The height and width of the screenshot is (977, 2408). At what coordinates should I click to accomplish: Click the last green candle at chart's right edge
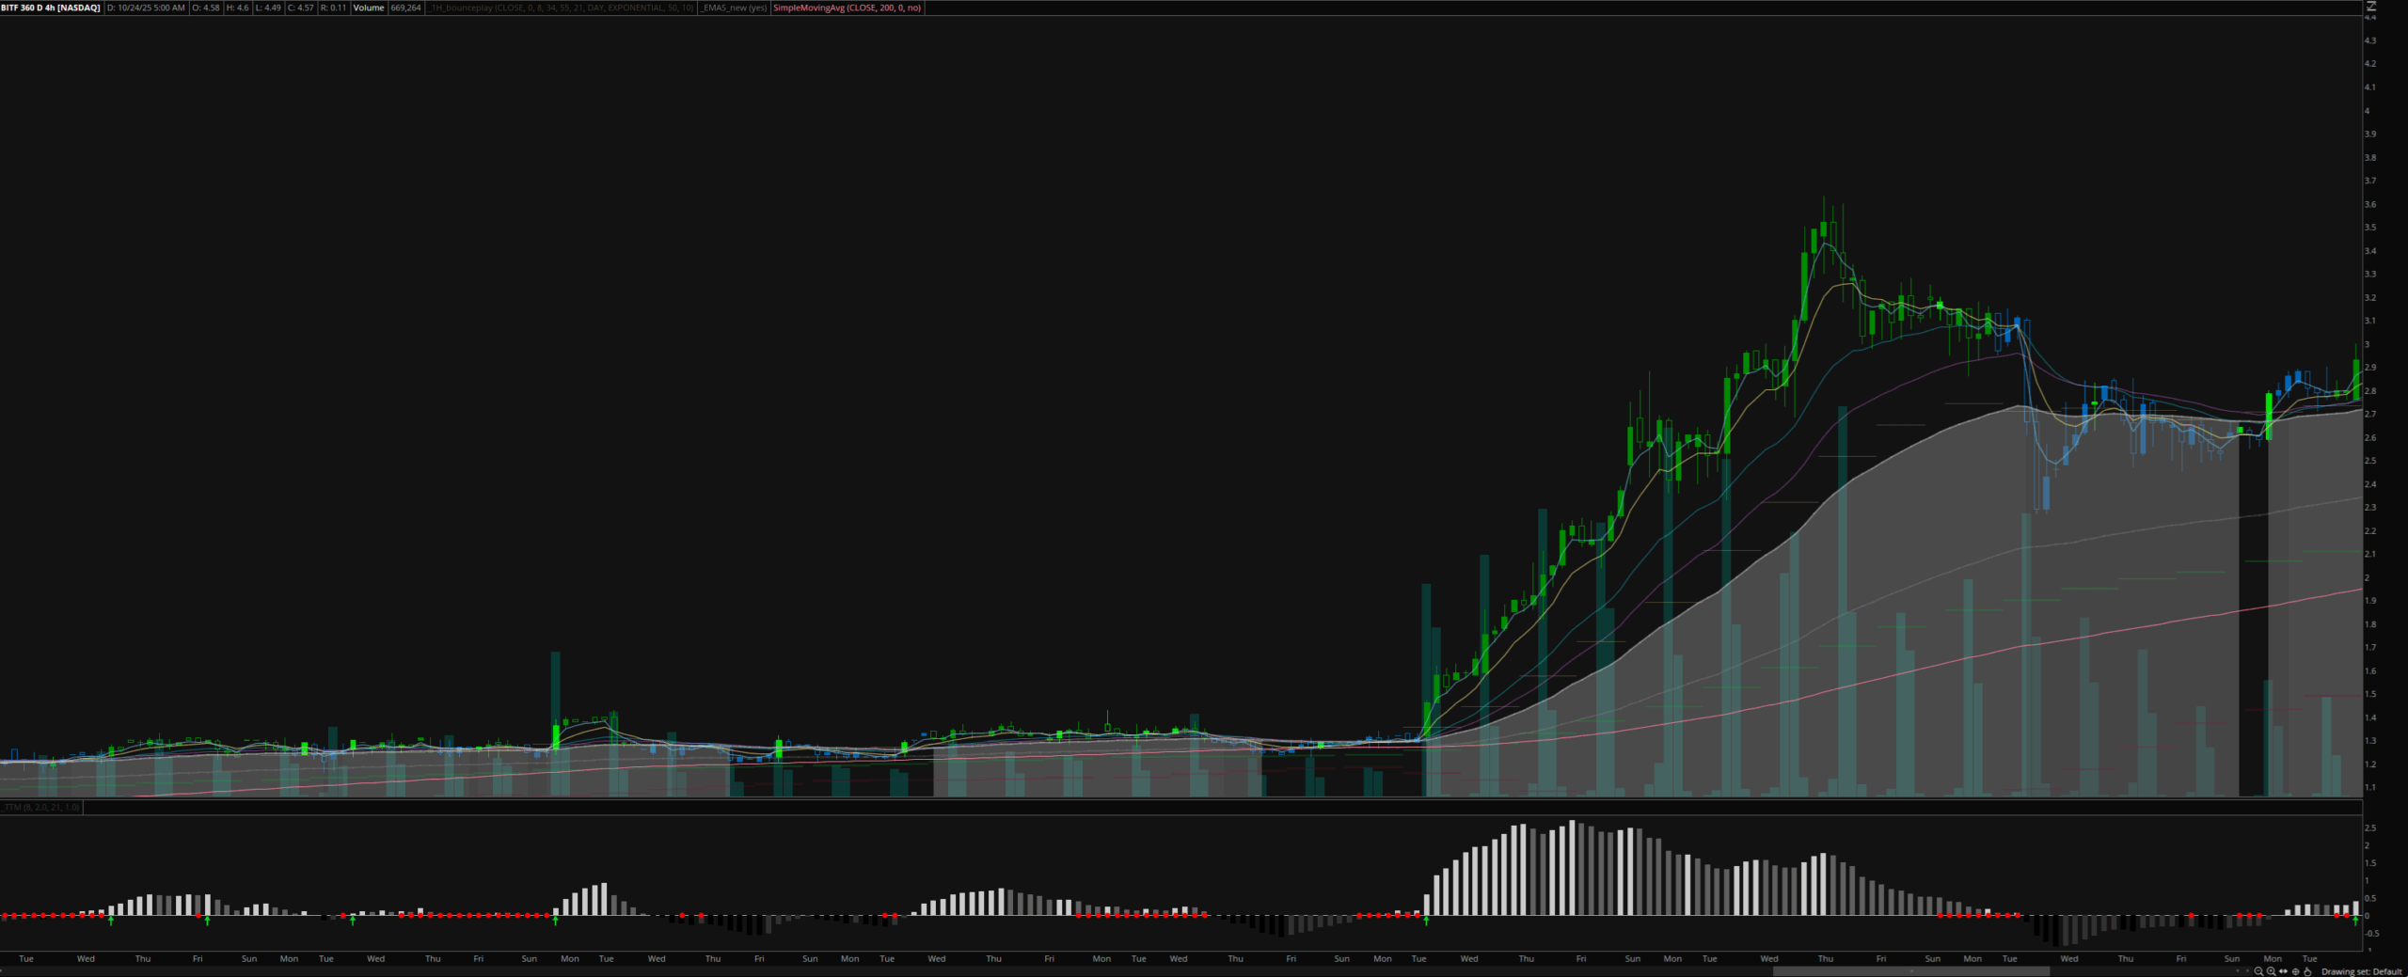2356,379
